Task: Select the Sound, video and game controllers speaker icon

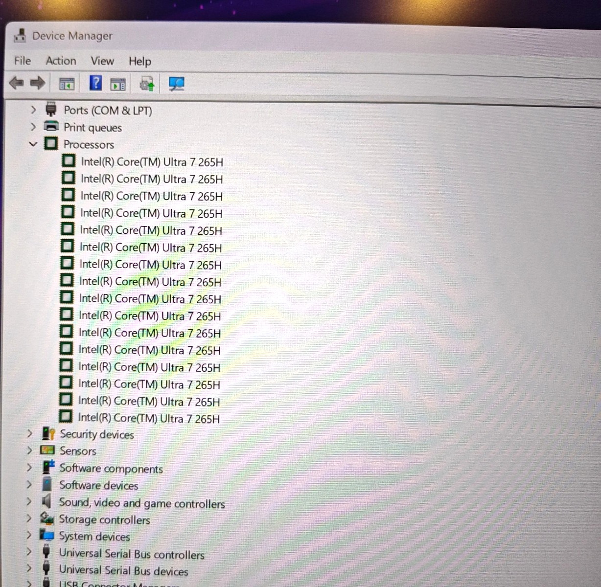Action: pos(46,500)
